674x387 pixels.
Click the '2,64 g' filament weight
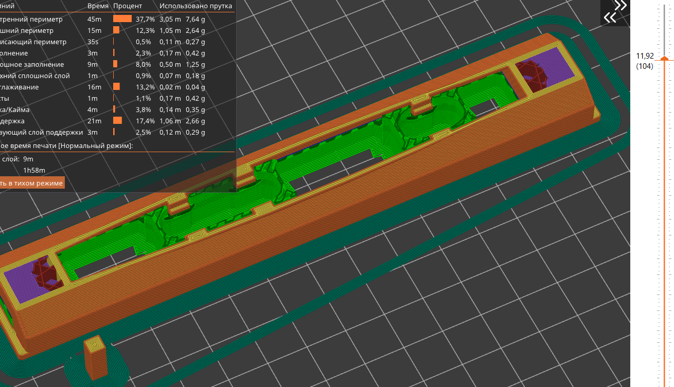point(196,30)
